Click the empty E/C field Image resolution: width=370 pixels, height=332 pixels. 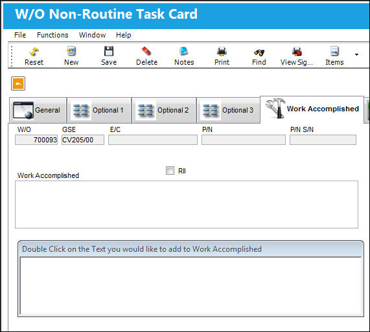coord(153,140)
